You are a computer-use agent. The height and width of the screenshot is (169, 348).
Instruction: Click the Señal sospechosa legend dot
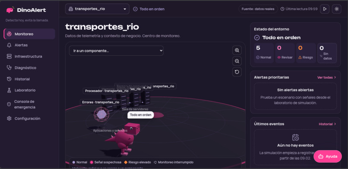pos(92,163)
